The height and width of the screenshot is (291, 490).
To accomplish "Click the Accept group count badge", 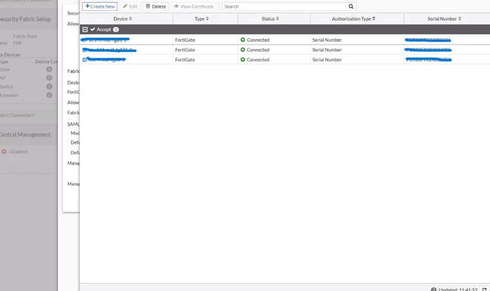I will coord(116,29).
